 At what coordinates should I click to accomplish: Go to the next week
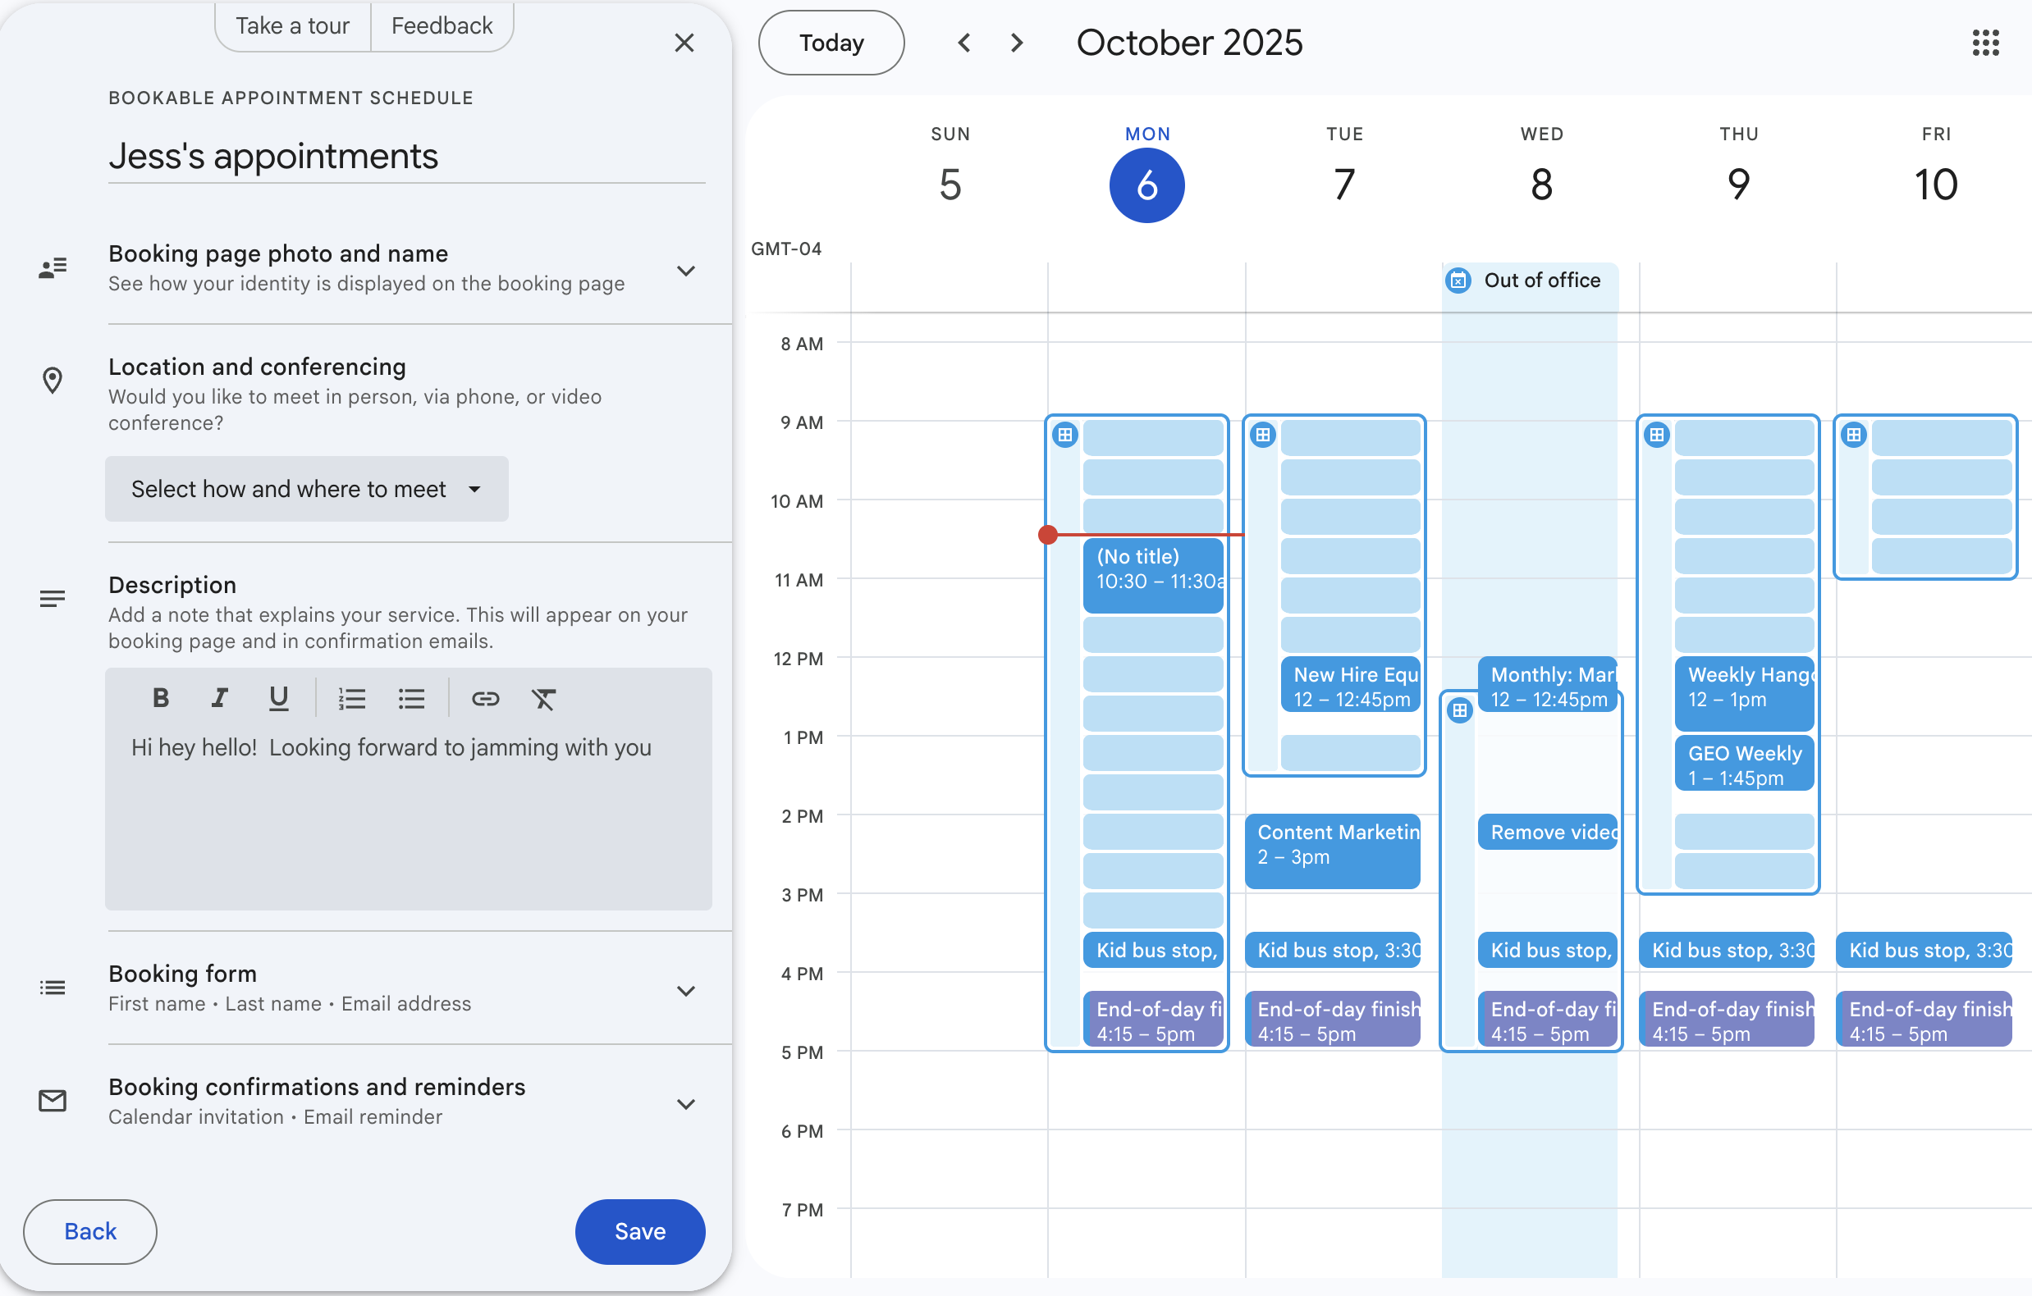tap(1017, 43)
